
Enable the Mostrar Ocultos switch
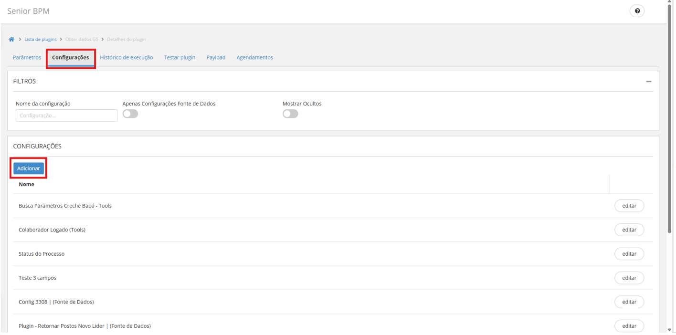coord(290,114)
